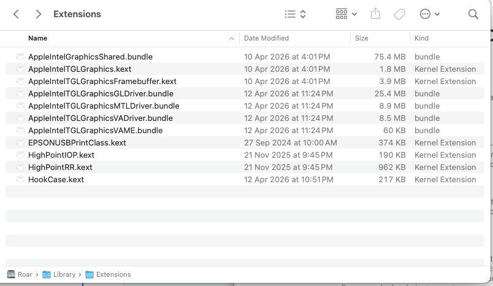
Task: Click the file name AppleIntelTGLGraphicsFramebuffer.kext
Action: (x=102, y=82)
